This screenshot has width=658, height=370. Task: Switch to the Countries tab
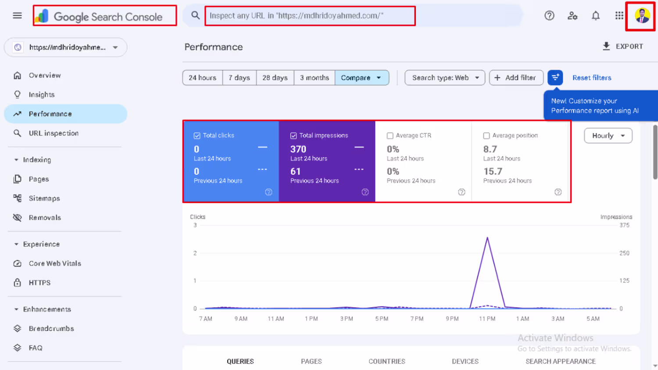tap(387, 361)
